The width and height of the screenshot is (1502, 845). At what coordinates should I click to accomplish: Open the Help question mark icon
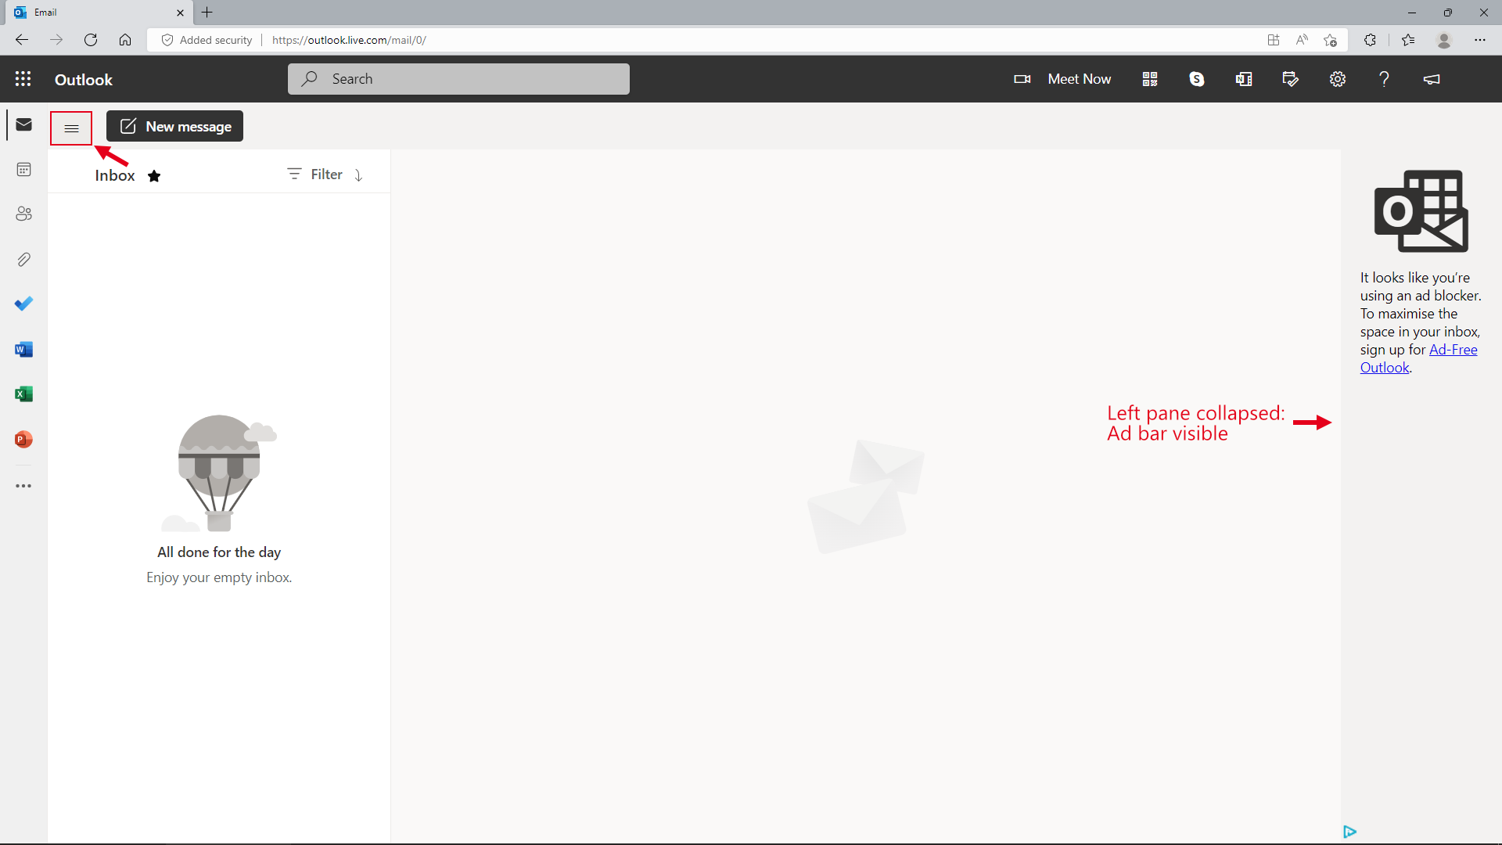click(1384, 78)
